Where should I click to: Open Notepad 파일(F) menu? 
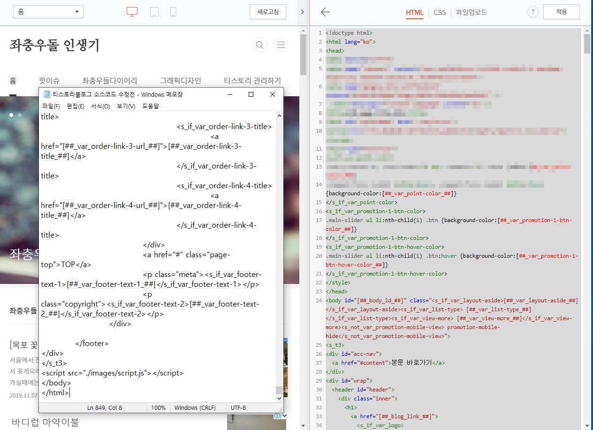tap(51, 106)
